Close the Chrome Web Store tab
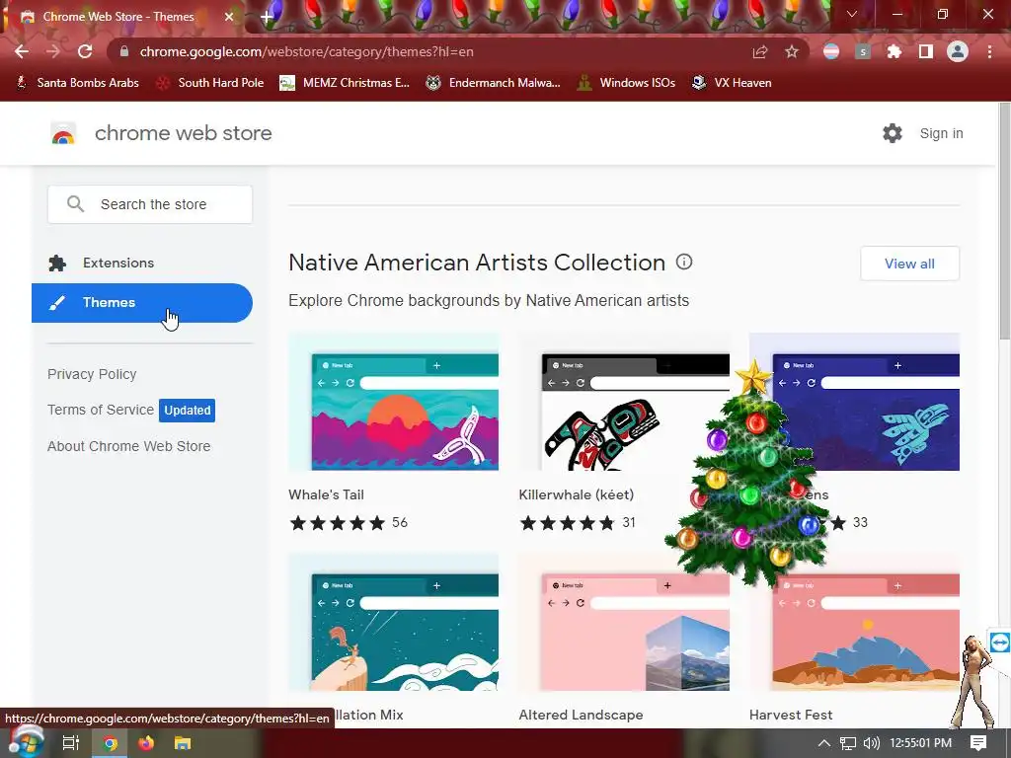This screenshot has height=758, width=1011. tap(229, 17)
